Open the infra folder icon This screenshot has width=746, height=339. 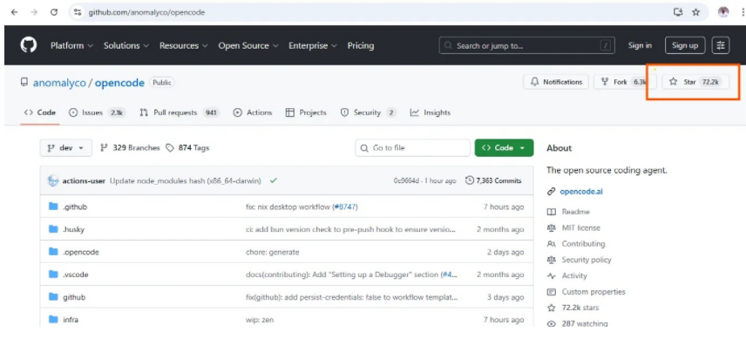point(53,320)
